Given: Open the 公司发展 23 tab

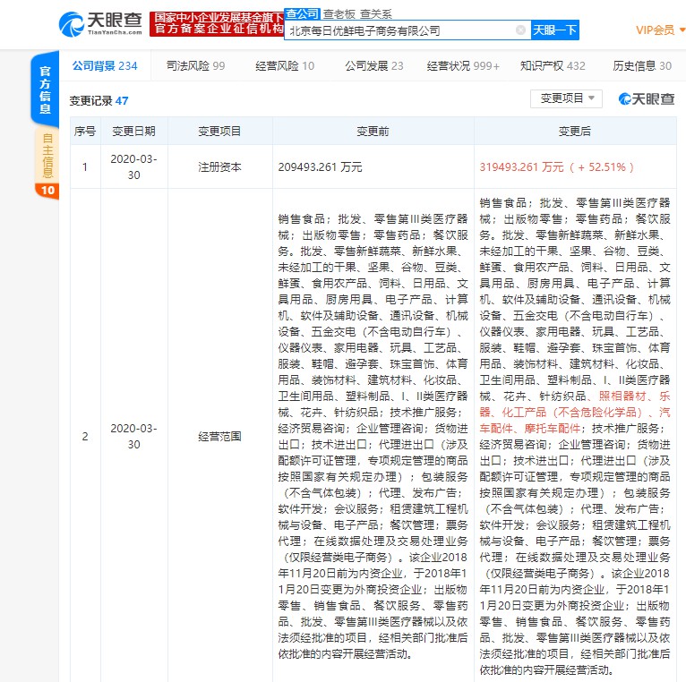Looking at the screenshot, I should [374, 65].
